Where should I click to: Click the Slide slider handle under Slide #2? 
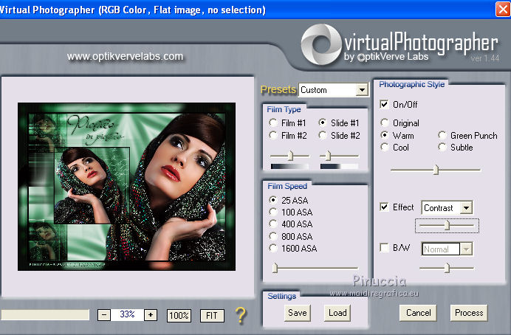tap(328, 156)
